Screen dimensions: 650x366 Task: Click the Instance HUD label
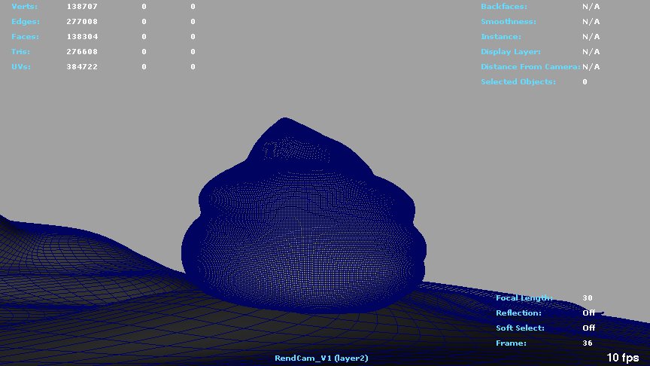click(501, 37)
